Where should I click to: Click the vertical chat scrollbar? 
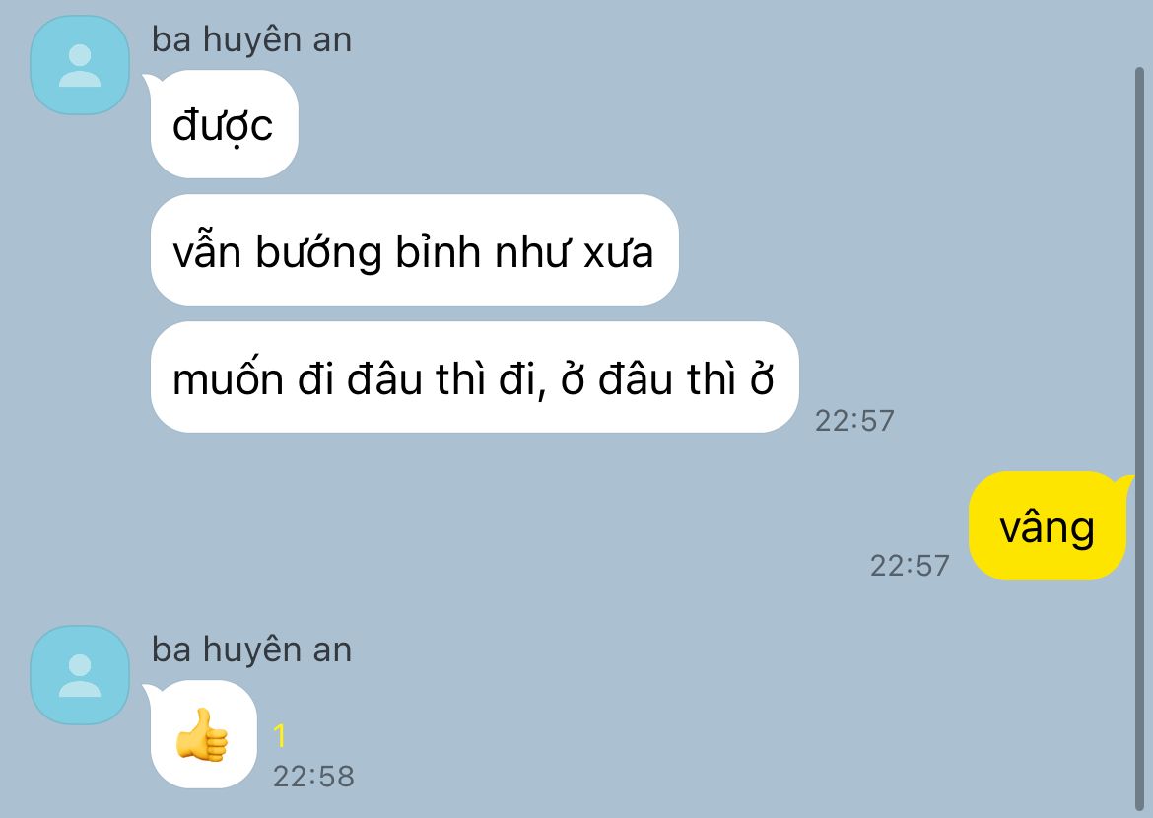tap(1139, 440)
